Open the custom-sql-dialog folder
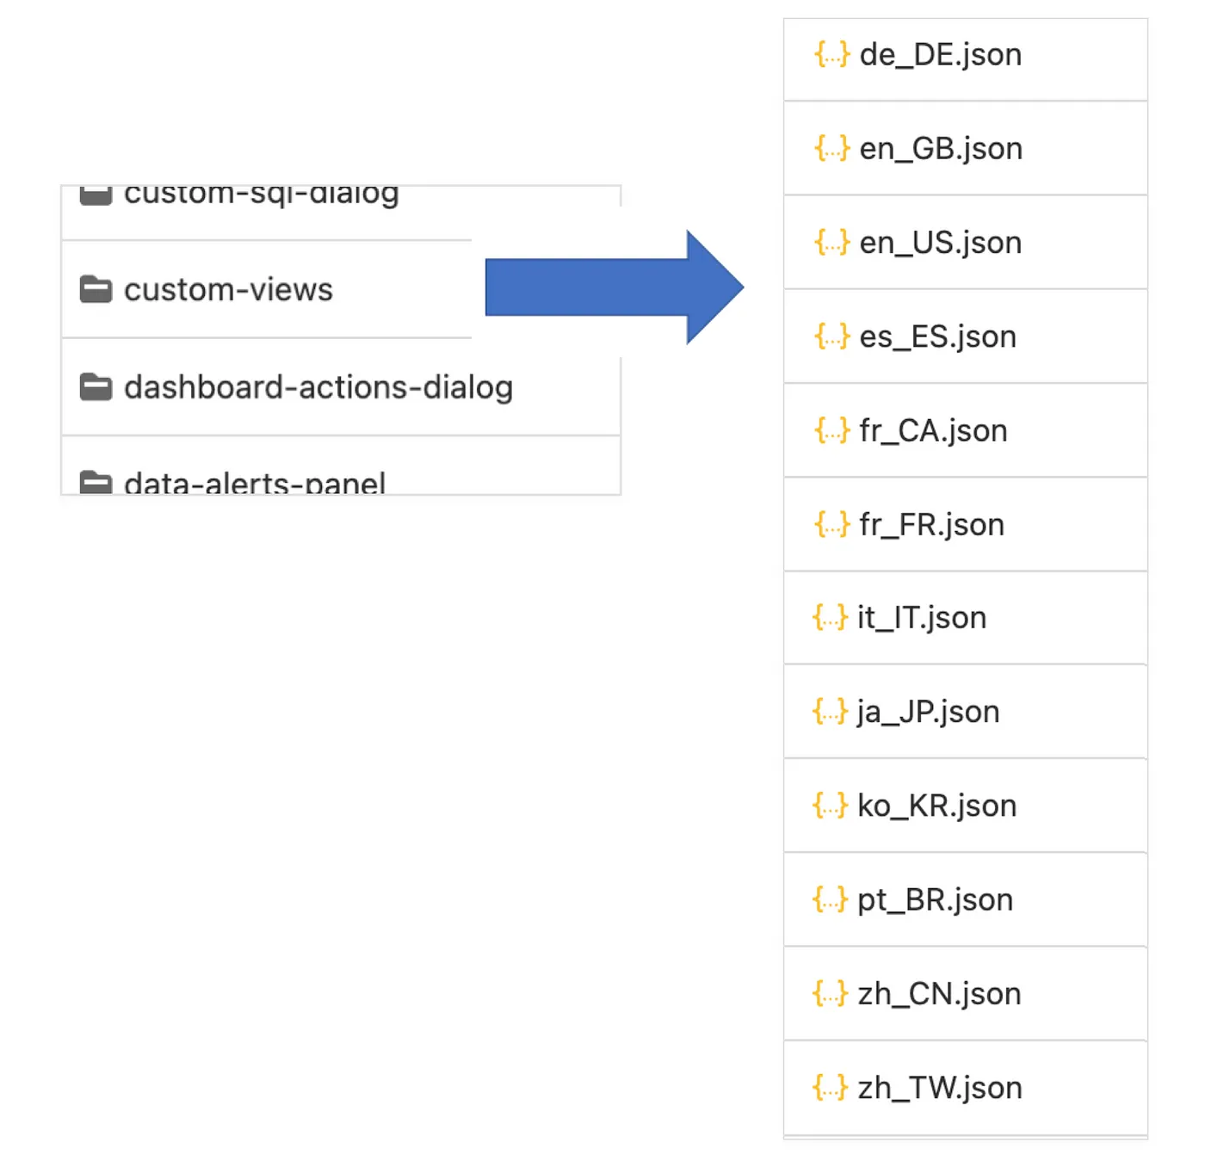Image resolution: width=1205 pixels, height=1167 pixels. pyautogui.click(x=261, y=194)
